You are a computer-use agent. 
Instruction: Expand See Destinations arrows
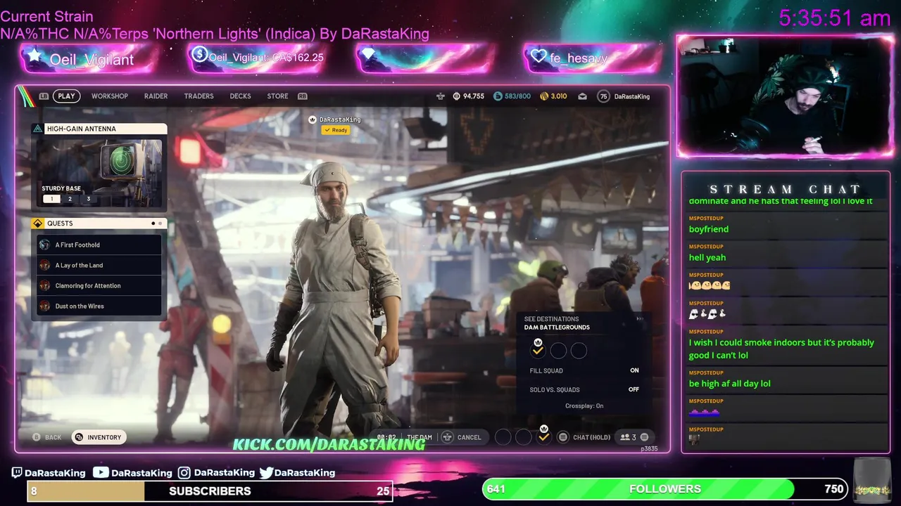(640, 319)
